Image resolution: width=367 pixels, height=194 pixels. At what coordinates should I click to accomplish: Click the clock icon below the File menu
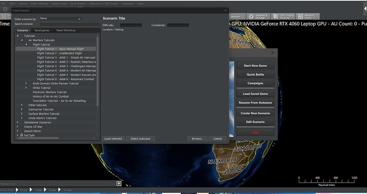click(x=5, y=9)
